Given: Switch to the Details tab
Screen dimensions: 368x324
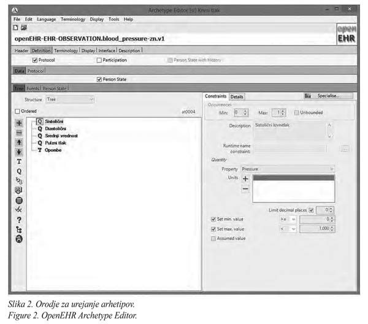Looking at the screenshot, I should coord(237,97).
